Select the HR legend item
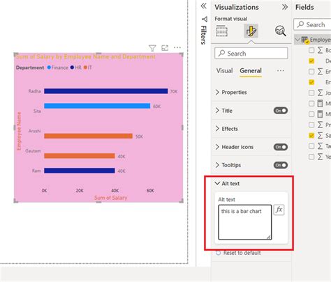Viewport: 331px width, 282px height. 75,68
